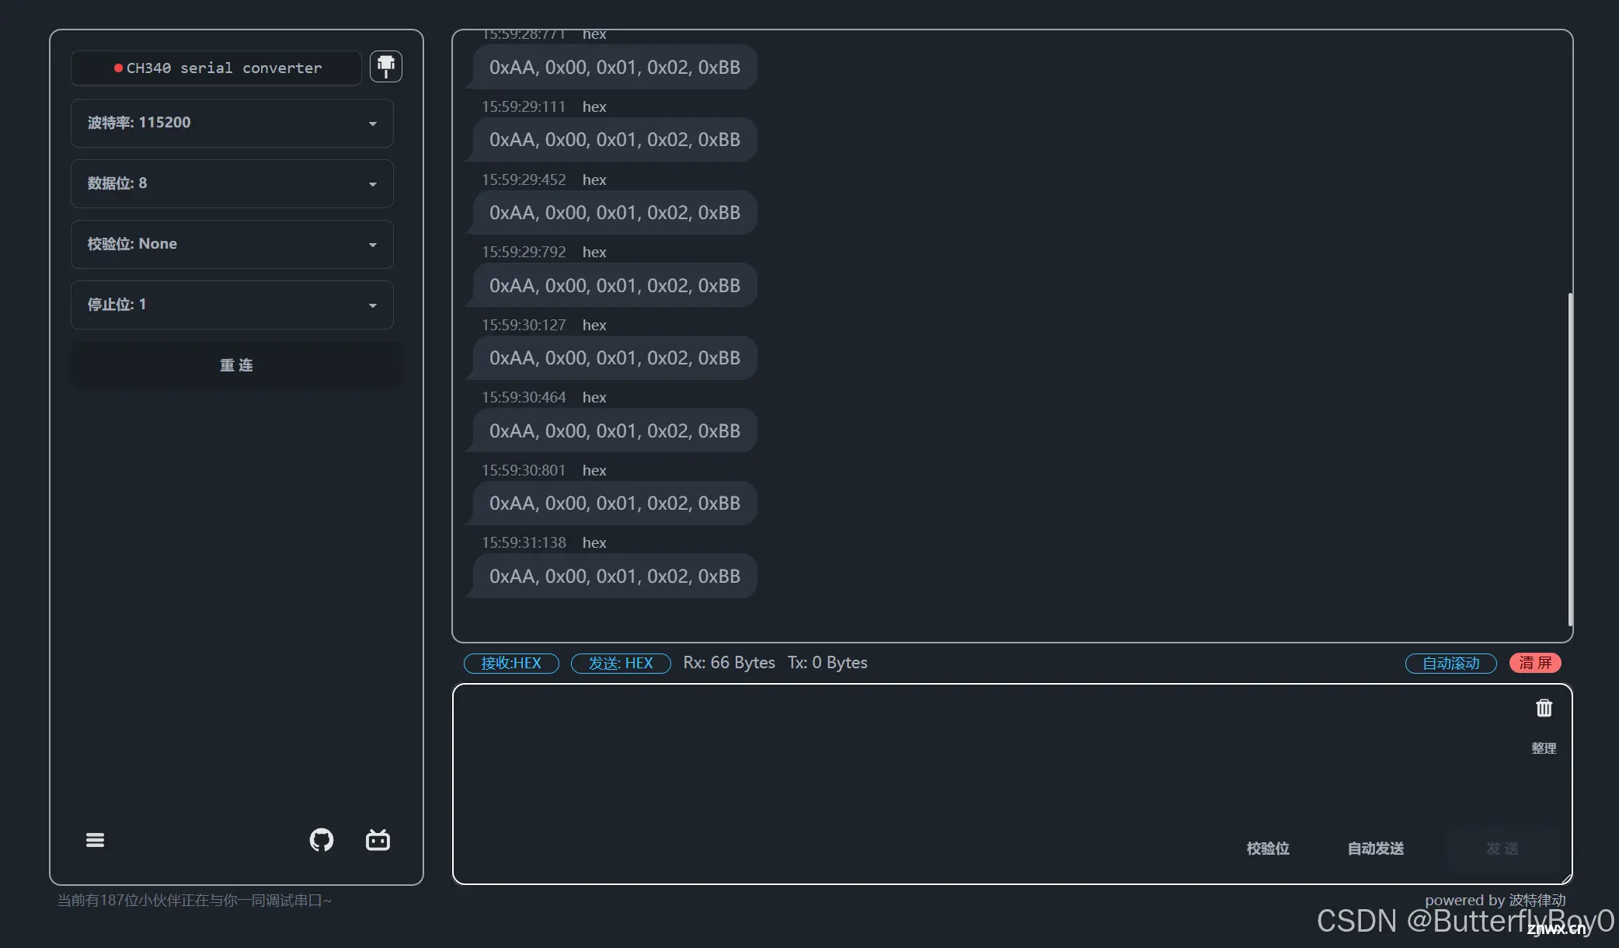Click the message at 15:59:30:127
The height and width of the screenshot is (948, 1619).
click(615, 358)
